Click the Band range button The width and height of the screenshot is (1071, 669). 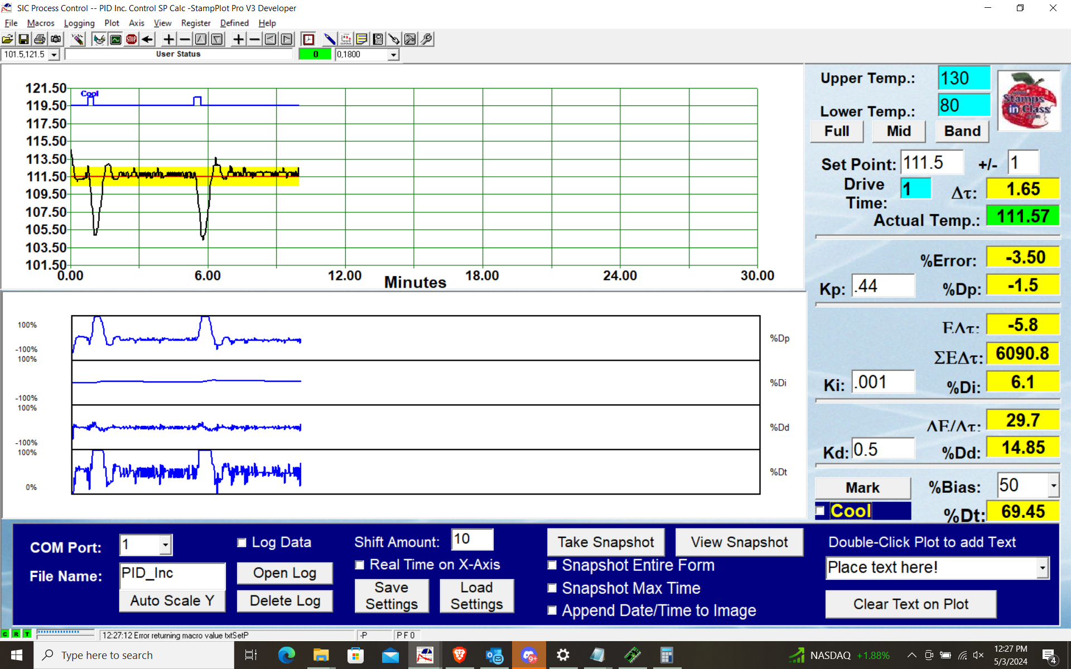[962, 131]
